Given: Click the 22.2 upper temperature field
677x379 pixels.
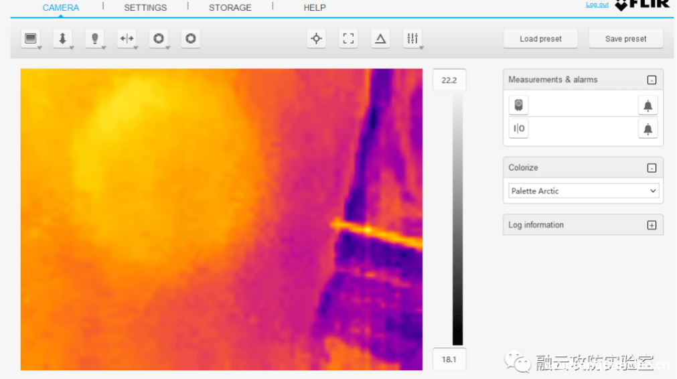Looking at the screenshot, I should coord(449,80).
